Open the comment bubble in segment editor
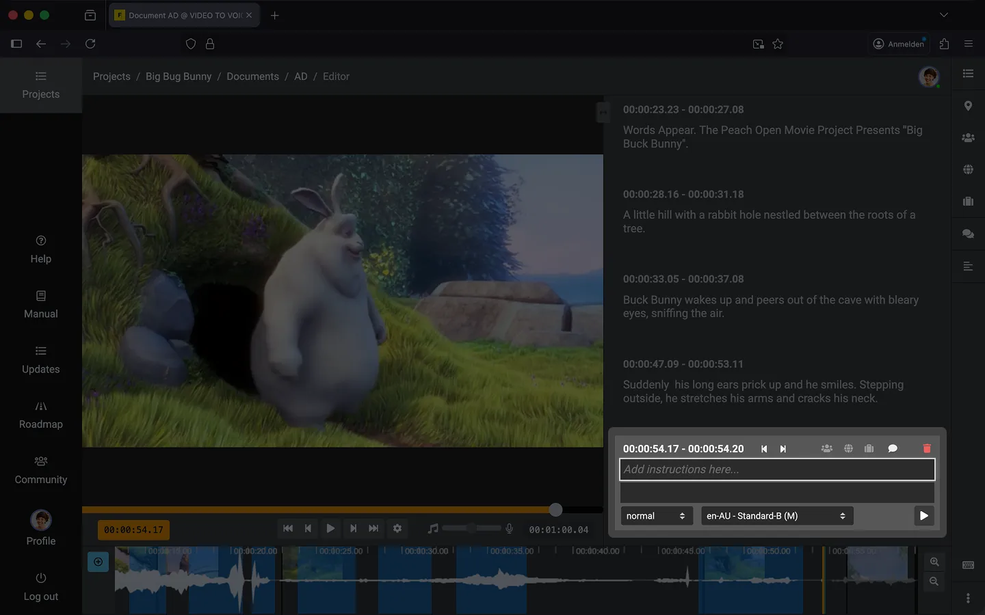This screenshot has width=985, height=615. click(x=893, y=449)
